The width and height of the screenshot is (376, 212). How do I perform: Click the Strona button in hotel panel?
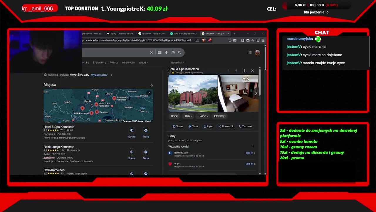coord(178,126)
